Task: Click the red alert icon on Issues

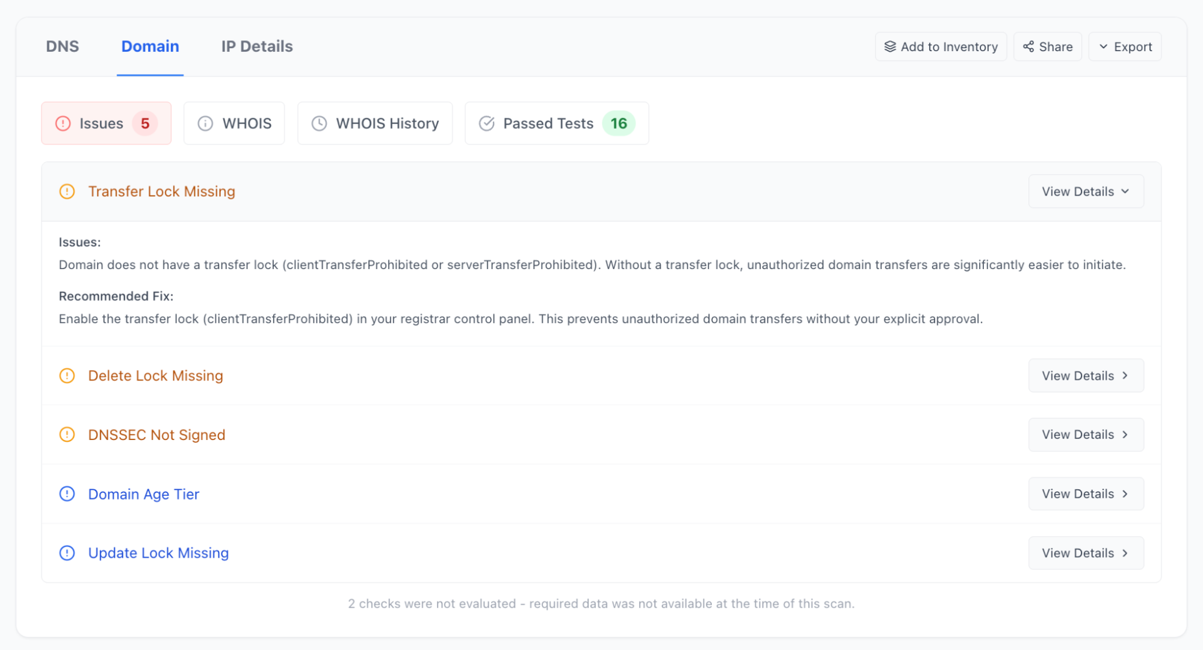Action: pos(63,123)
